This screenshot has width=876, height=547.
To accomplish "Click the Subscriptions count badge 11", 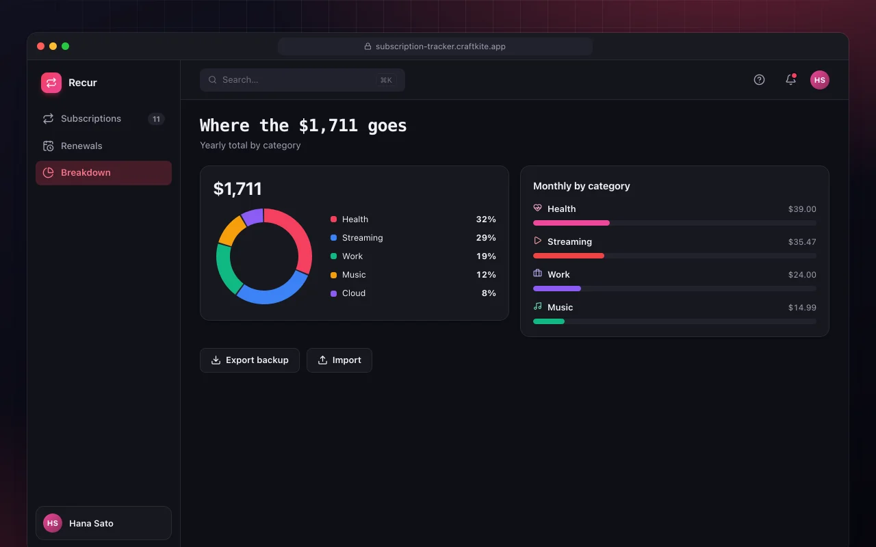I will click(156, 119).
